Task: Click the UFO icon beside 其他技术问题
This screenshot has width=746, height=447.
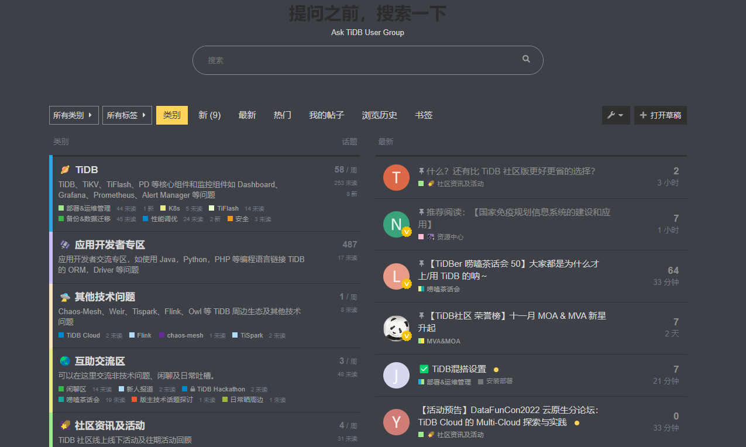Action: coord(65,297)
